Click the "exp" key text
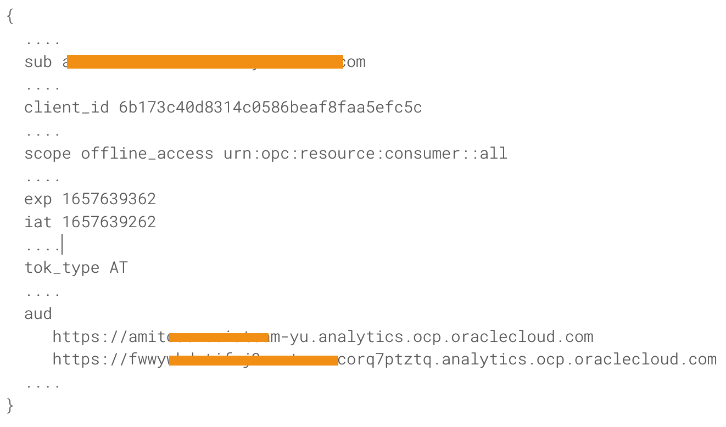 tap(38, 199)
